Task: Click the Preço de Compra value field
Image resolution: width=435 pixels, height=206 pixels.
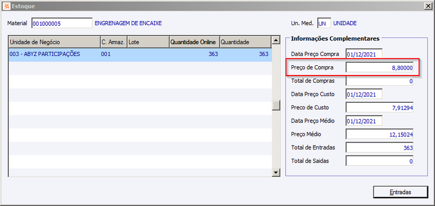Action: coord(380,67)
